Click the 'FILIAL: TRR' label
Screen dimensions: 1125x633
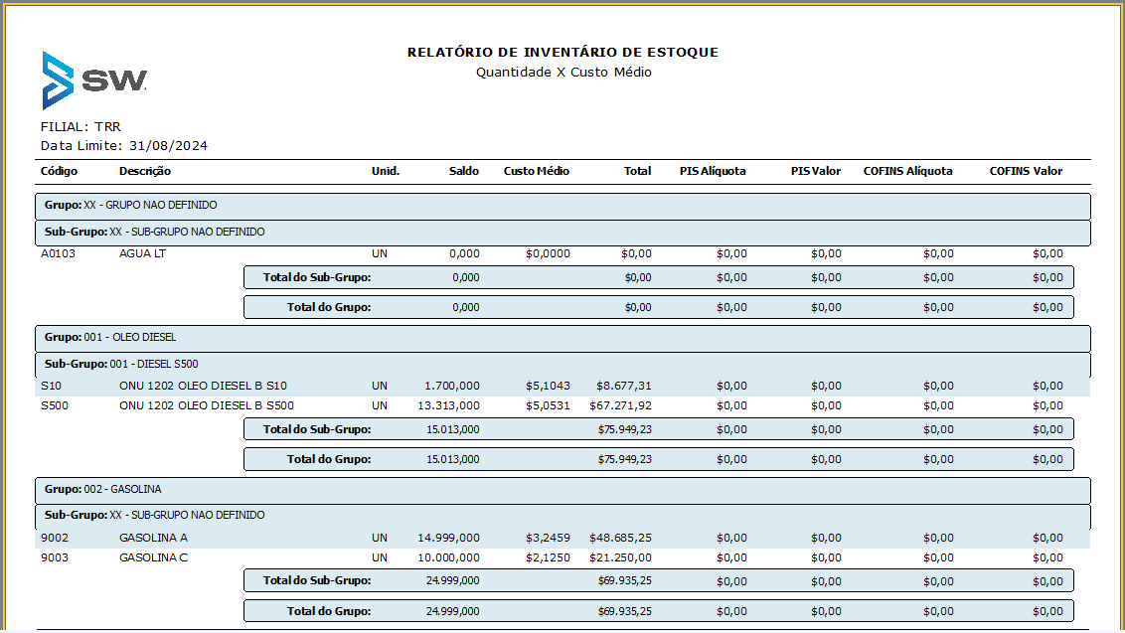[80, 127]
